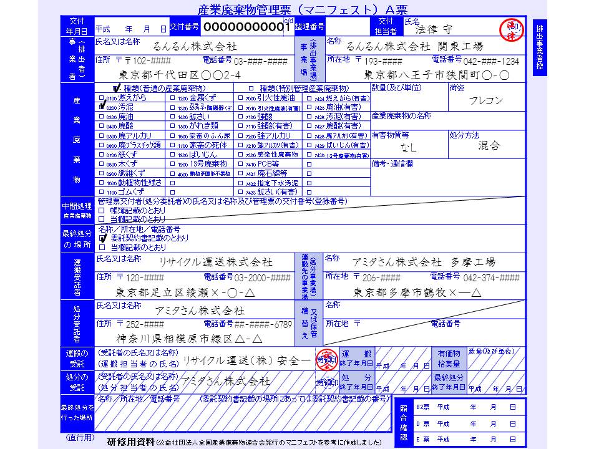Image resolution: width=599 pixels, height=449 pixels.
Task: Select the 引火性廃油 checkbox
Action: (240, 98)
